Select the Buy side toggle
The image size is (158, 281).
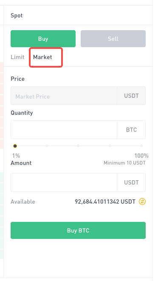(x=43, y=39)
